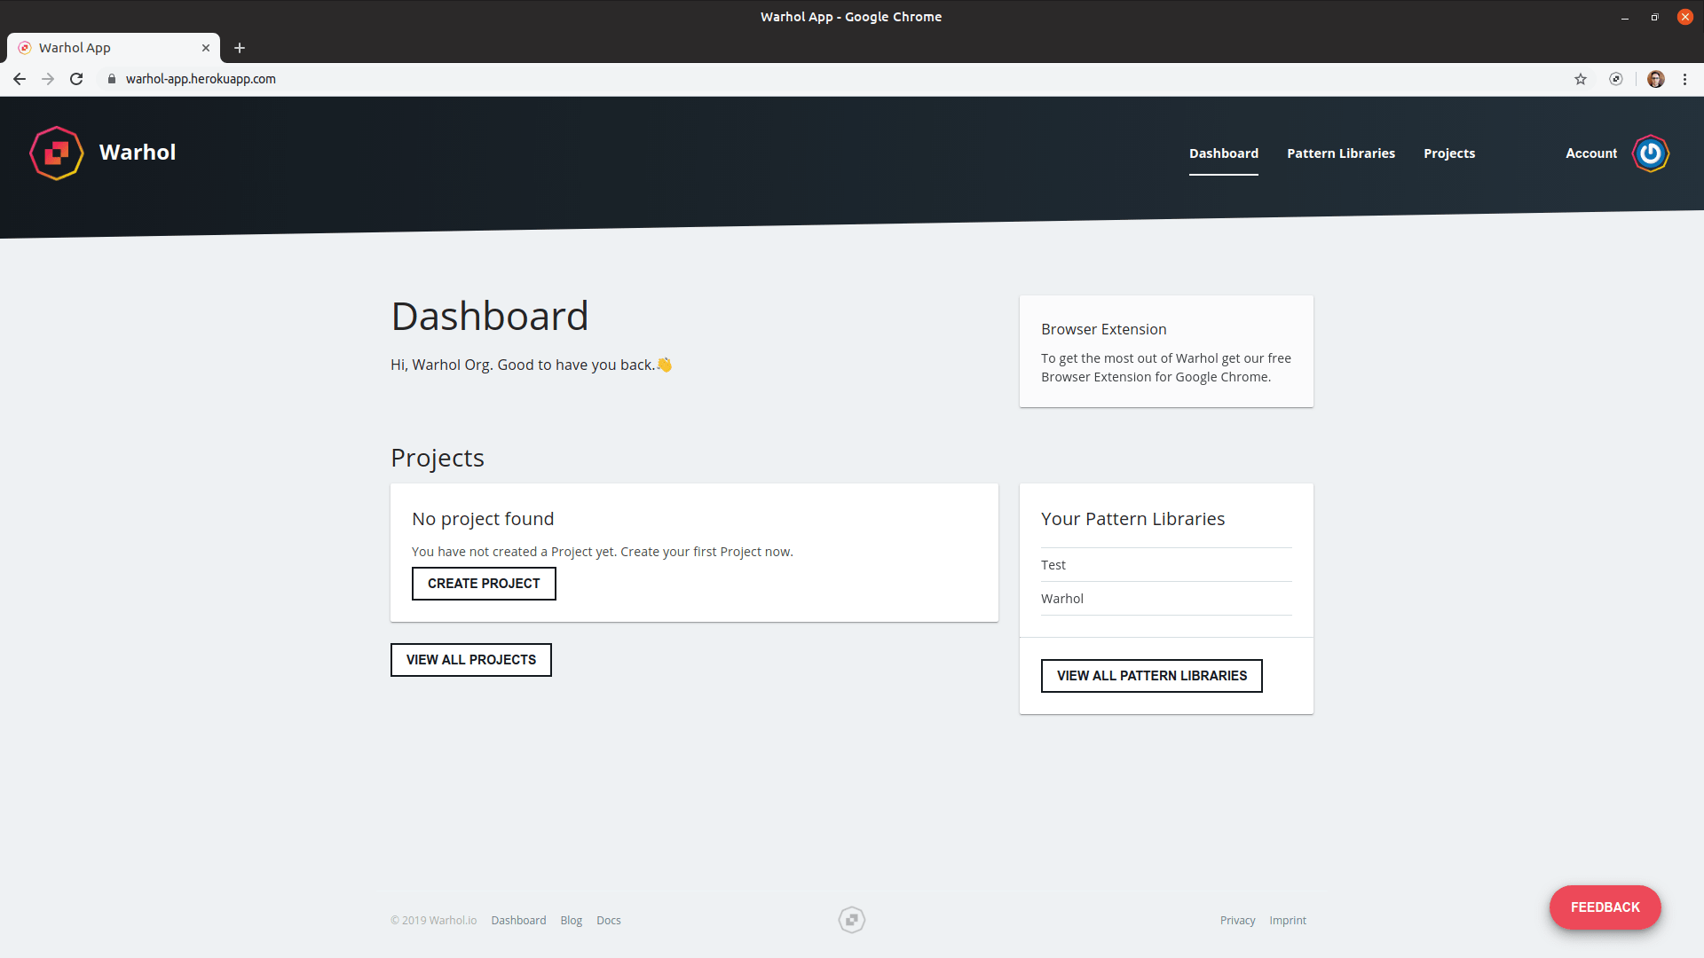Click the No project found heading
Viewport: 1704px width, 958px height.
click(x=483, y=519)
